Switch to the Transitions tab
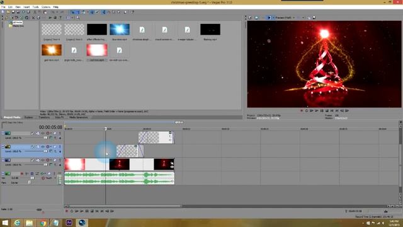This screenshot has width=403, height=227. coord(44,117)
